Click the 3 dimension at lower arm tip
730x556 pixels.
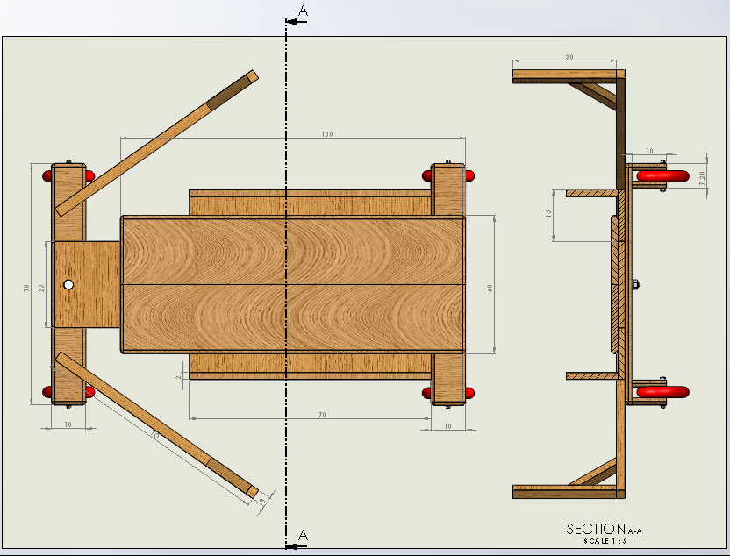click(x=262, y=502)
